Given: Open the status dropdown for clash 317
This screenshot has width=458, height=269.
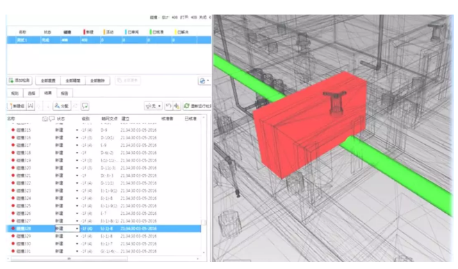Looking at the screenshot, I should 77,145.
